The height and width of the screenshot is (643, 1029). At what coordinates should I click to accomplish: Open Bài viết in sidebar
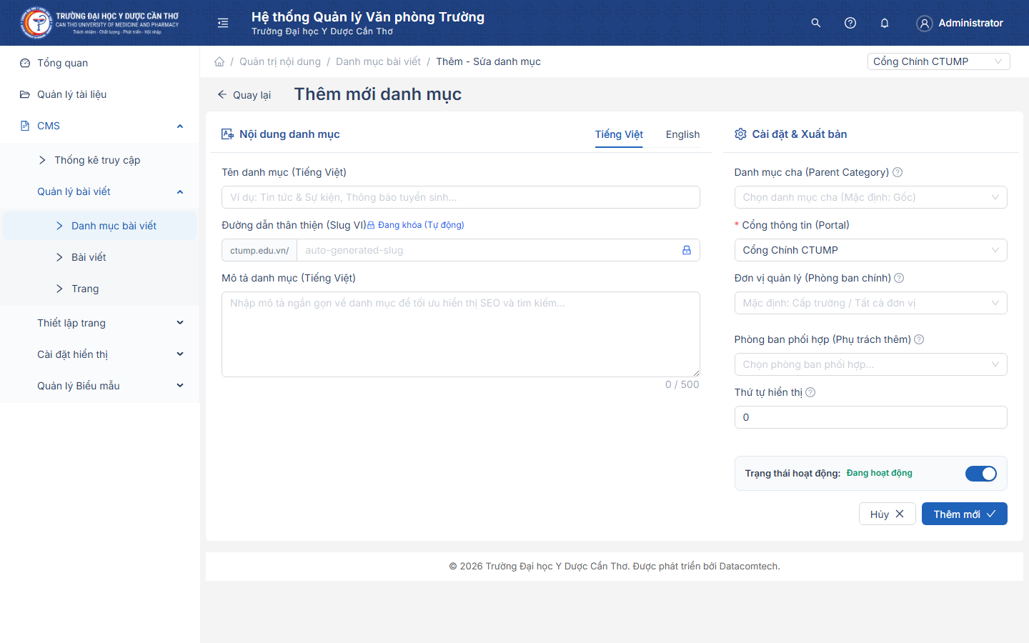[100, 257]
